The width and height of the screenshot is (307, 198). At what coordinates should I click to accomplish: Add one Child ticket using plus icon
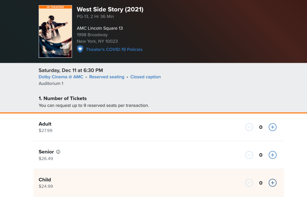pos(272,183)
